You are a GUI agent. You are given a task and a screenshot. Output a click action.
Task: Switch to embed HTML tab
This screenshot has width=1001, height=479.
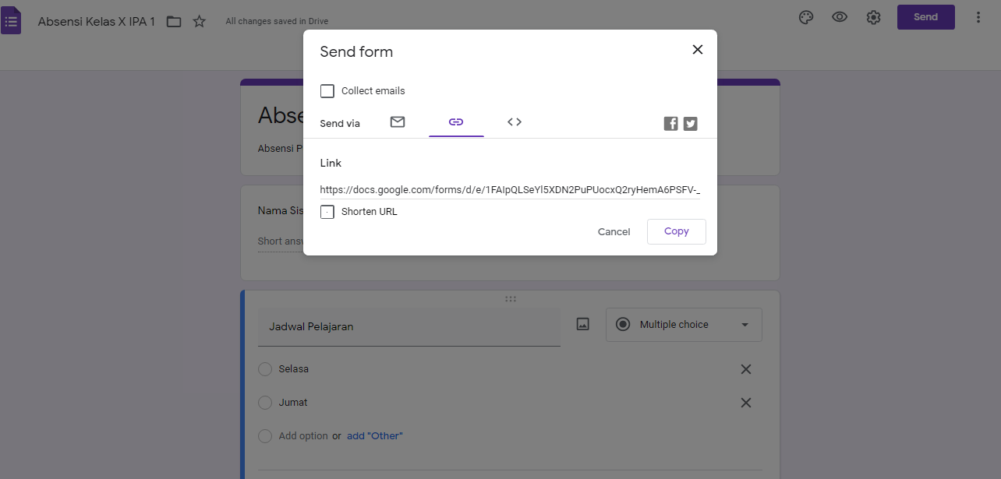[x=515, y=122]
